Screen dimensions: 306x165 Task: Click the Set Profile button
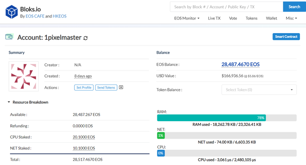[84, 87]
